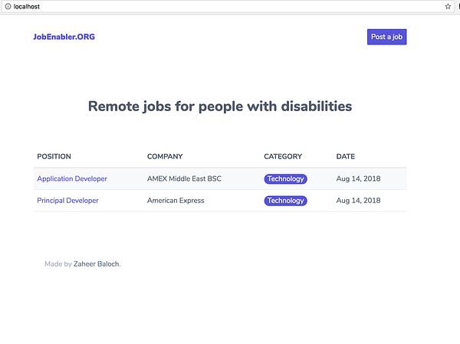Open the Application Developer job listing
Screen dimensions: 460x344
[x=72, y=179]
